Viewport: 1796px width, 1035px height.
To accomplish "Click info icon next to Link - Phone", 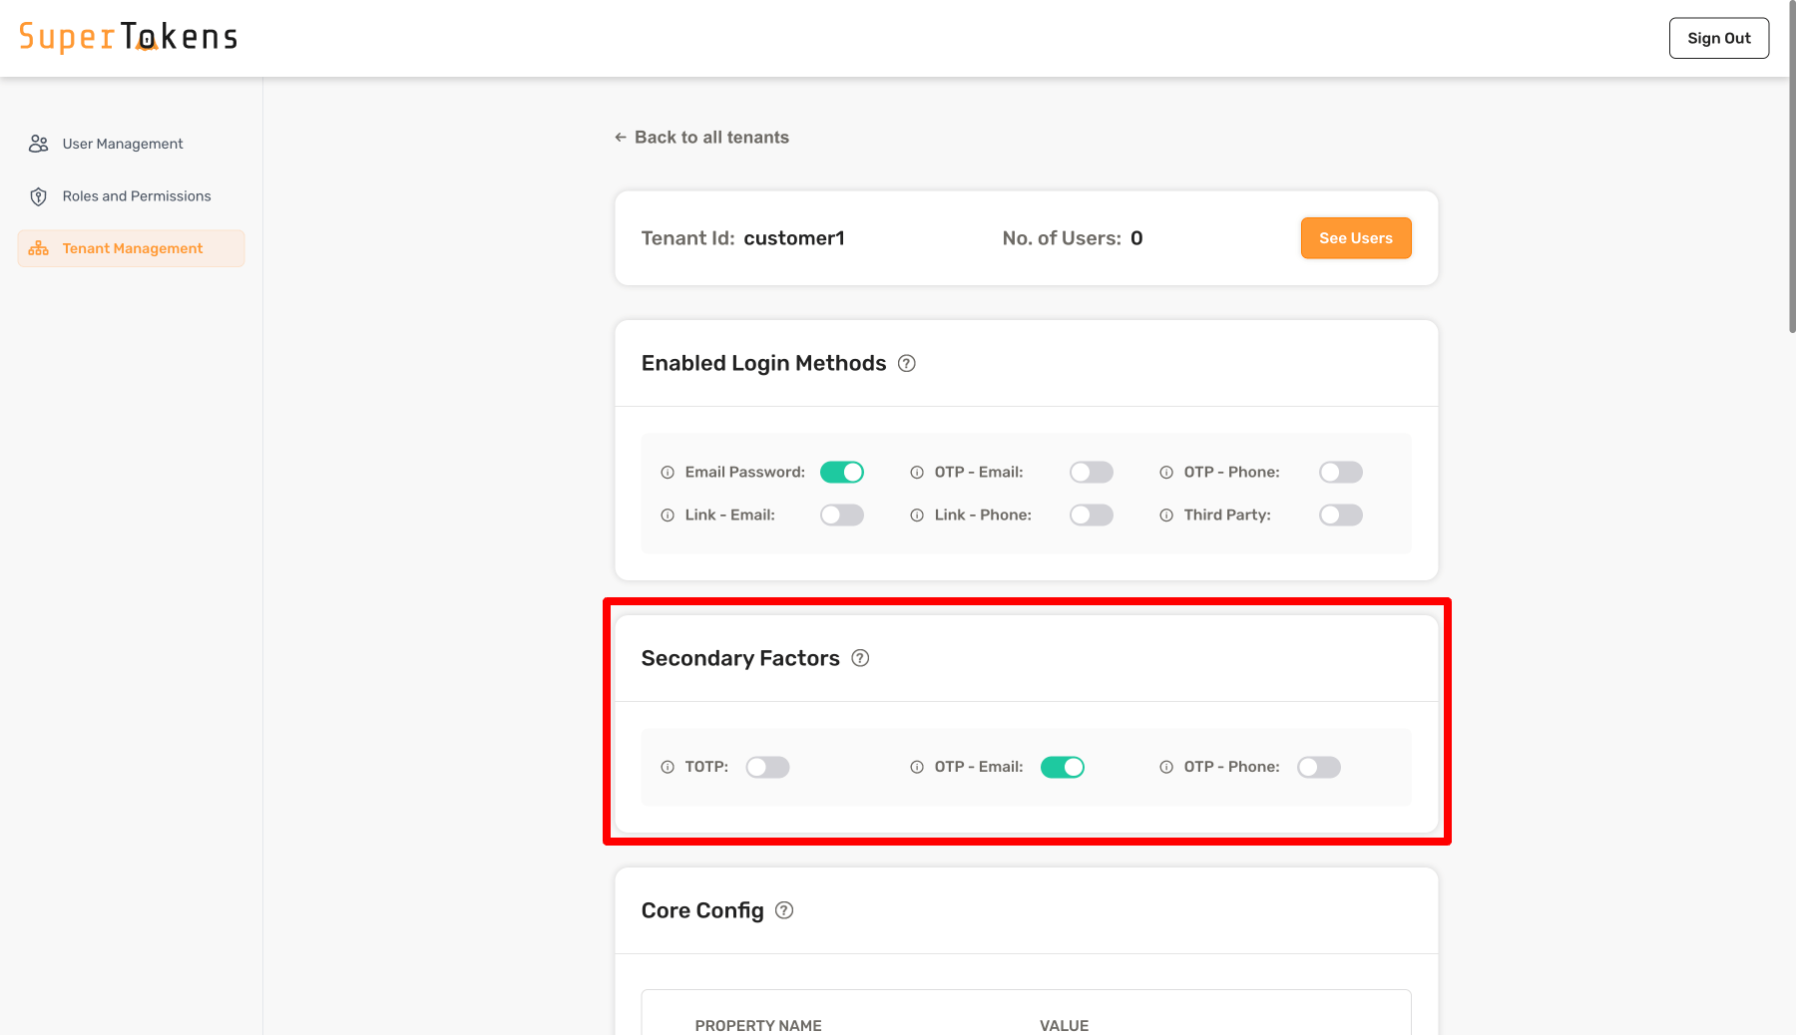I will pyautogui.click(x=917, y=516).
